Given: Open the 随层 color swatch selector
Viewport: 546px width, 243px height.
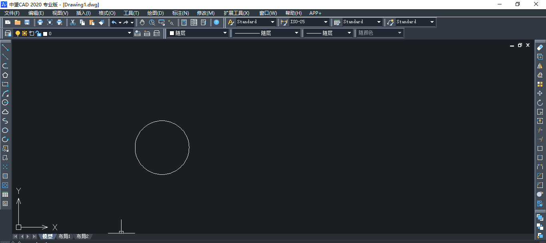Looking at the screenshot, I should coord(197,34).
